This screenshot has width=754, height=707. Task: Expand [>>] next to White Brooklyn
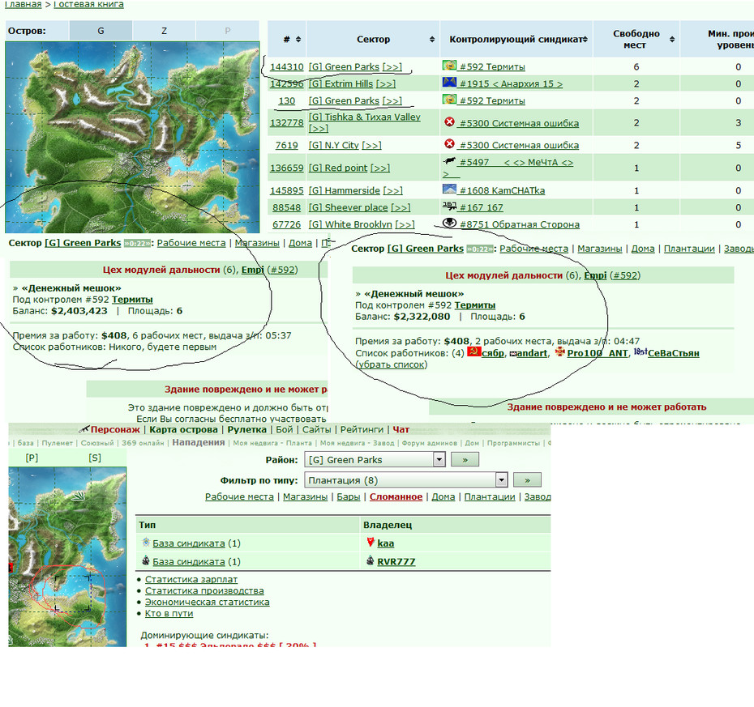pos(405,224)
